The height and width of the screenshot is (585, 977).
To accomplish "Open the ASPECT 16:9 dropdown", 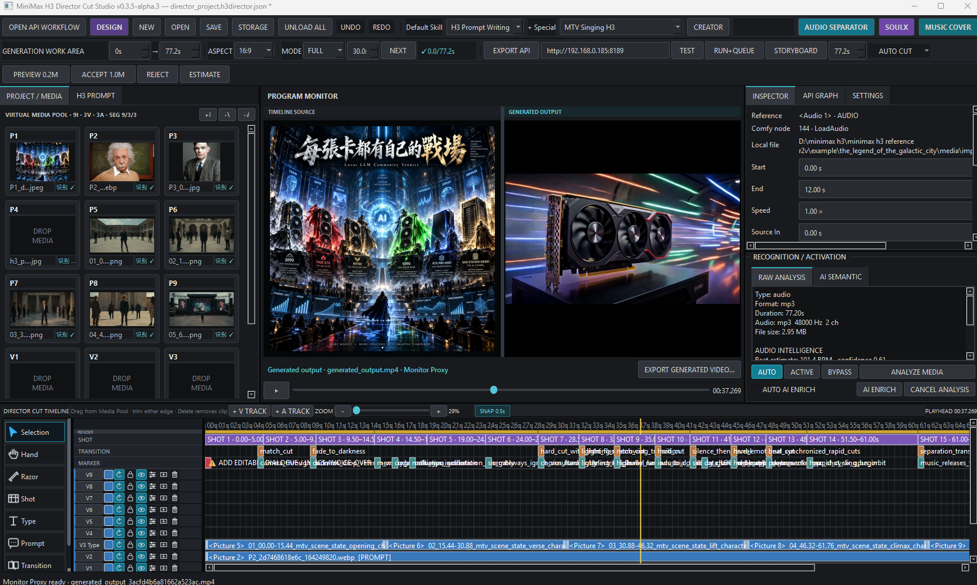I will click(x=254, y=51).
